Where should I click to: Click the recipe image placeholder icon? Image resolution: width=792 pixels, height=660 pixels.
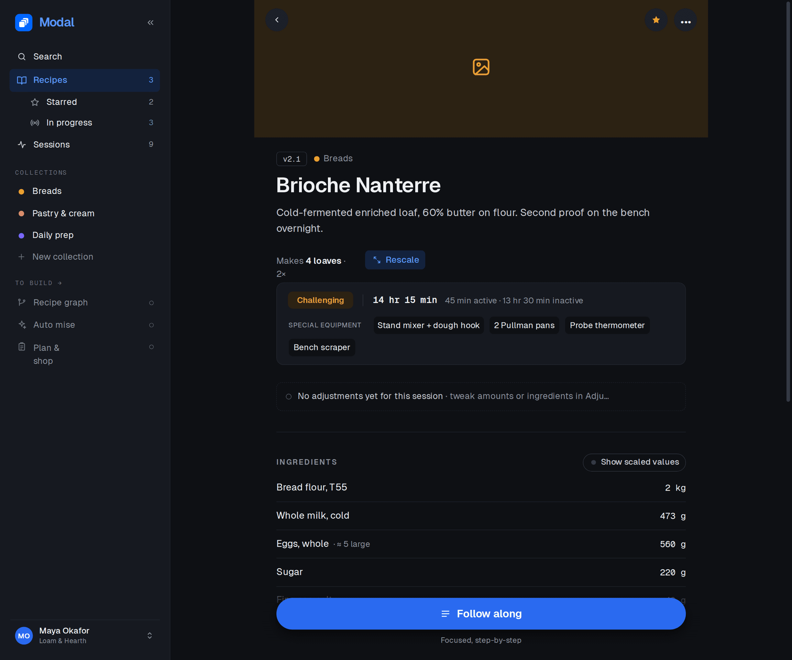(481, 67)
